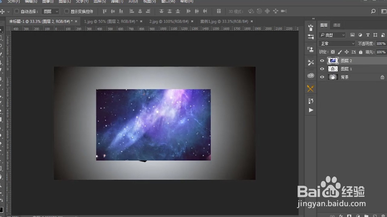Enable the 自动选择 checkbox

(17, 11)
